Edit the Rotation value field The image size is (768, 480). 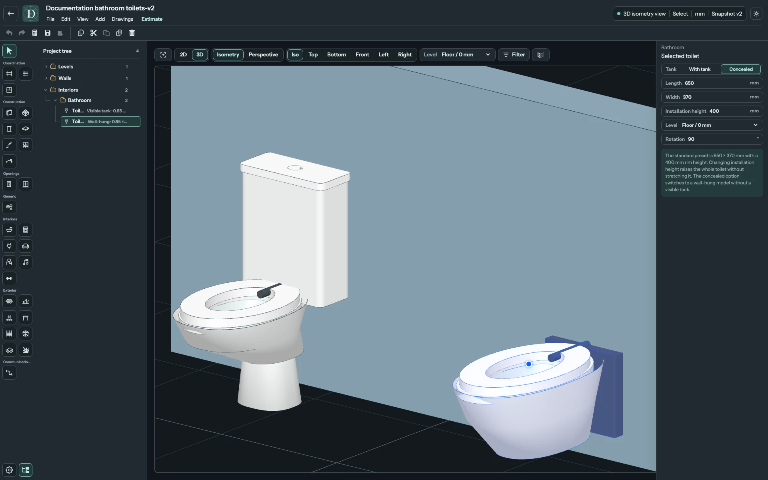coord(712,139)
